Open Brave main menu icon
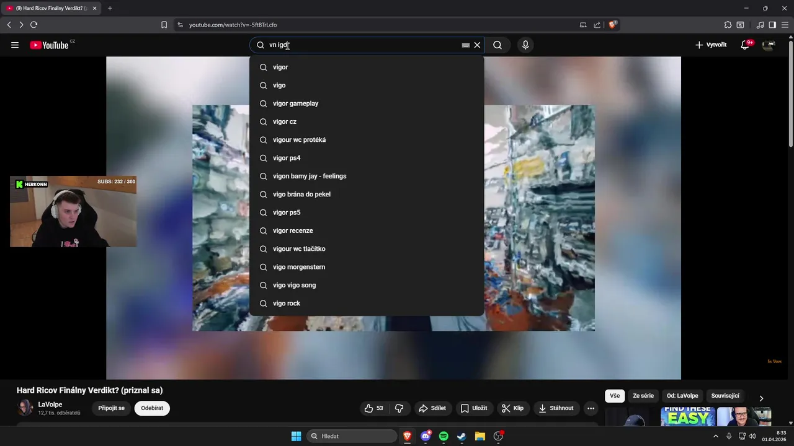Image resolution: width=794 pixels, height=446 pixels. [785, 25]
